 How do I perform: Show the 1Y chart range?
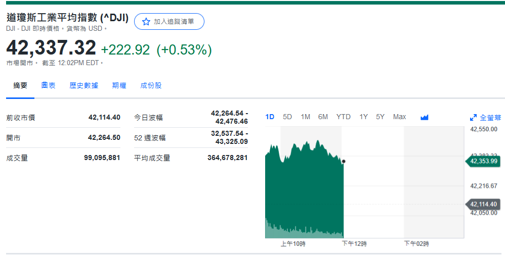click(x=363, y=117)
